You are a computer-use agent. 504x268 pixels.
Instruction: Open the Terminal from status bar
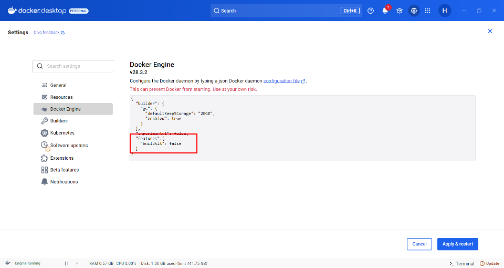pos(462,263)
